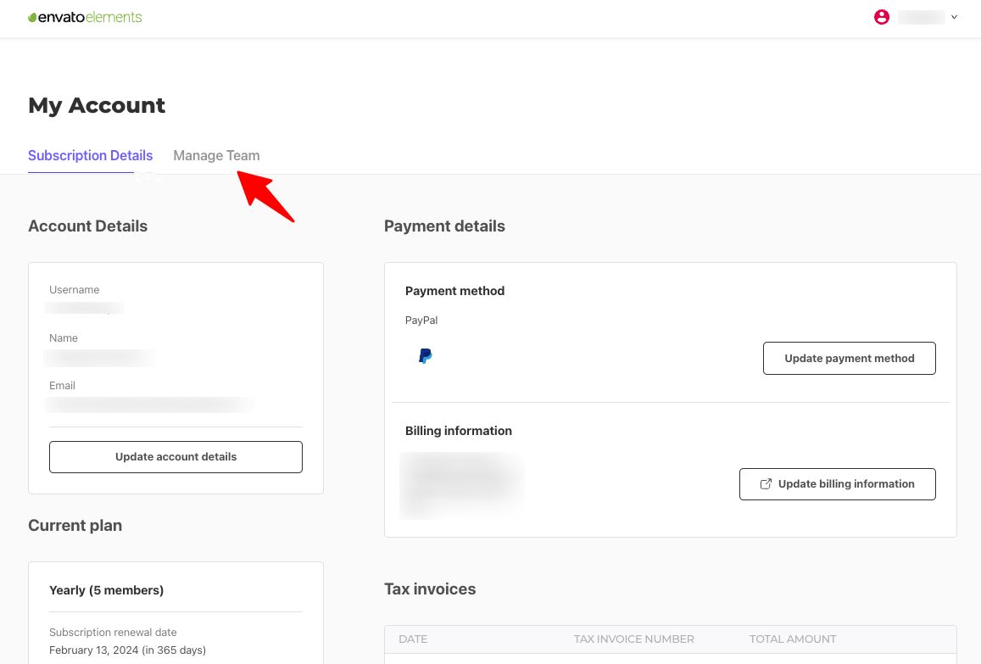Screen dimensions: 981x664
Task: Click the green Envato leaf icon
Action: pos(32,16)
